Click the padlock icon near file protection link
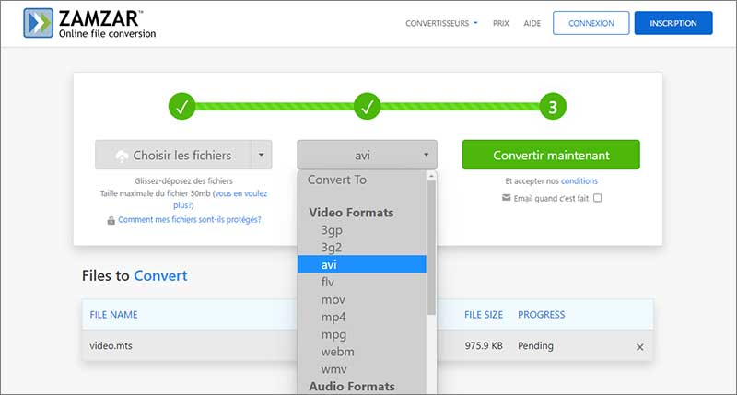This screenshot has width=737, height=395. [111, 220]
